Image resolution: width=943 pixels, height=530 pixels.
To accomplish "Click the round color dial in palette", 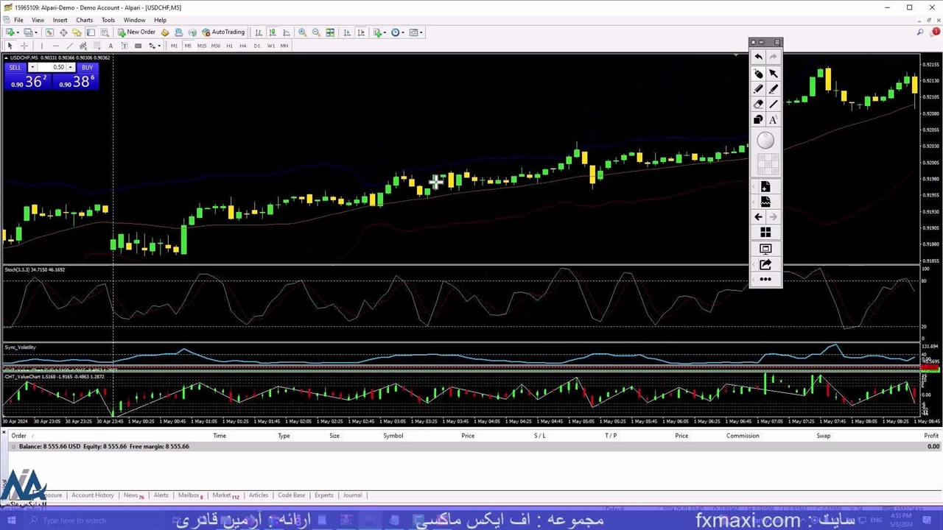I will [765, 141].
